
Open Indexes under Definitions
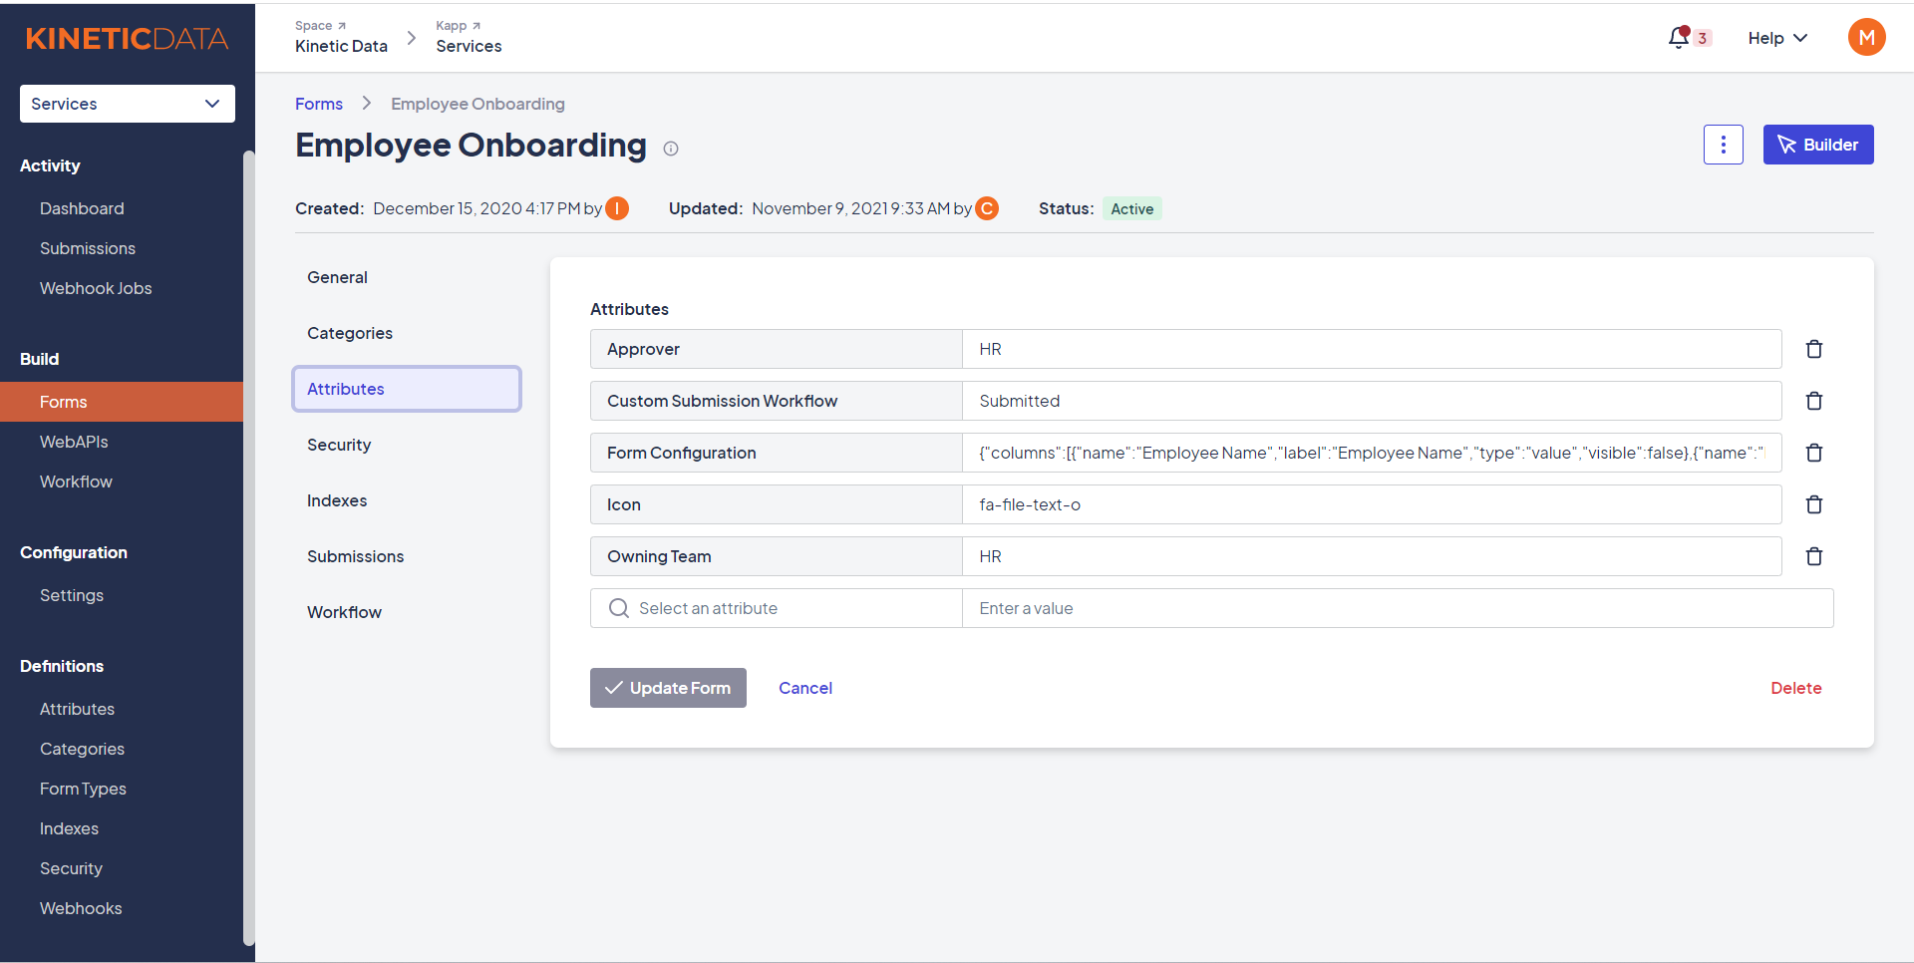click(69, 828)
